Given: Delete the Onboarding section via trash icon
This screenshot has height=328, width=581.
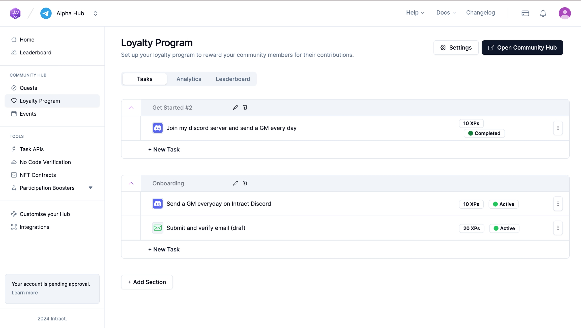Looking at the screenshot, I should (x=245, y=183).
